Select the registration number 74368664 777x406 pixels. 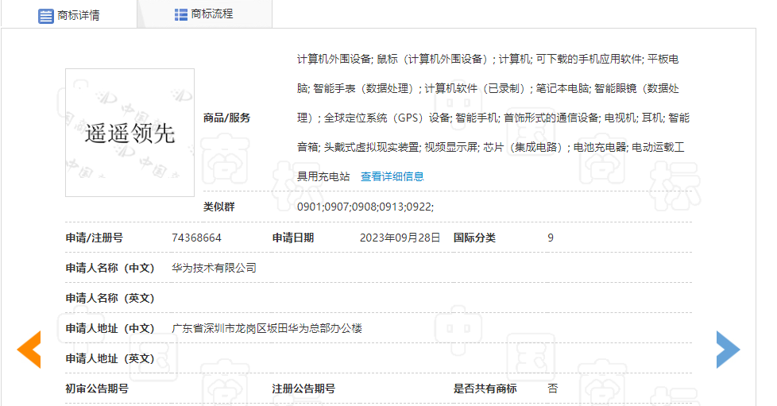(x=196, y=238)
